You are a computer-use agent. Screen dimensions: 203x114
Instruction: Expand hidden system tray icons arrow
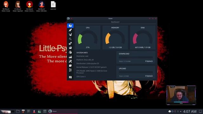[181, 111]
